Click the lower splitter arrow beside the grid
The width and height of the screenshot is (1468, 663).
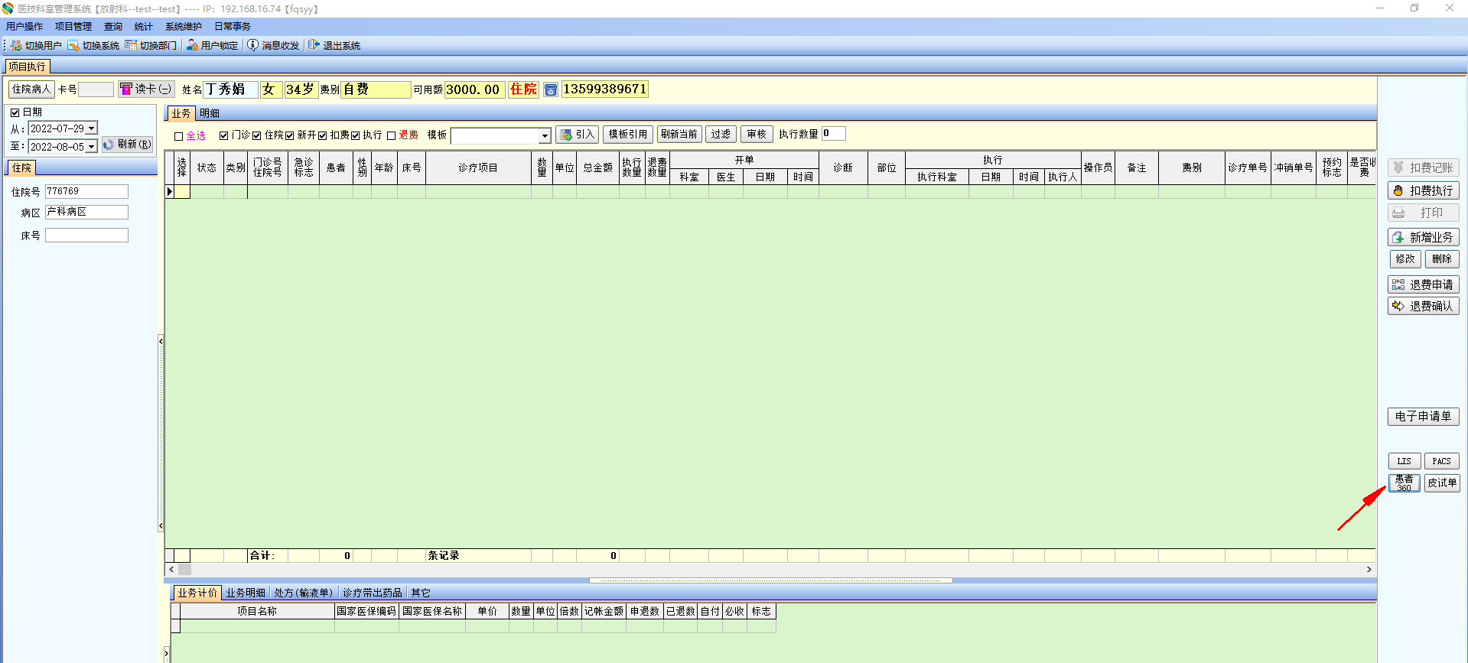pos(161,526)
